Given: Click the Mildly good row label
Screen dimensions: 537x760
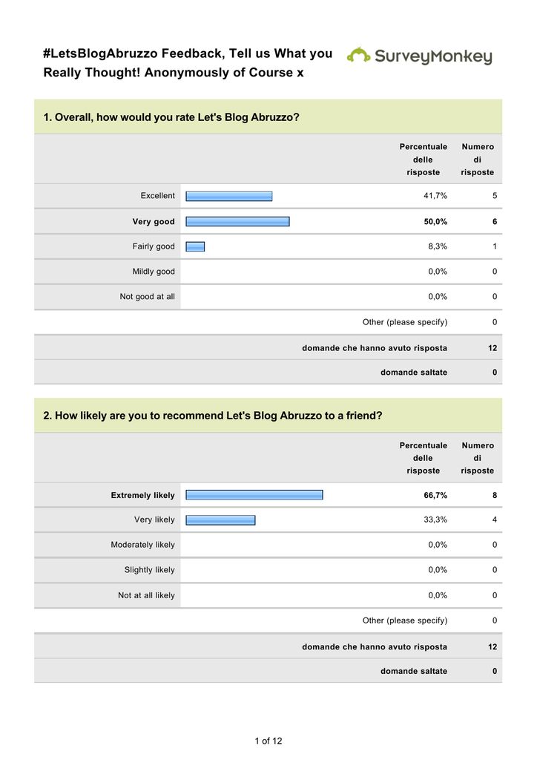Looking at the screenshot, I should pyautogui.click(x=154, y=272).
